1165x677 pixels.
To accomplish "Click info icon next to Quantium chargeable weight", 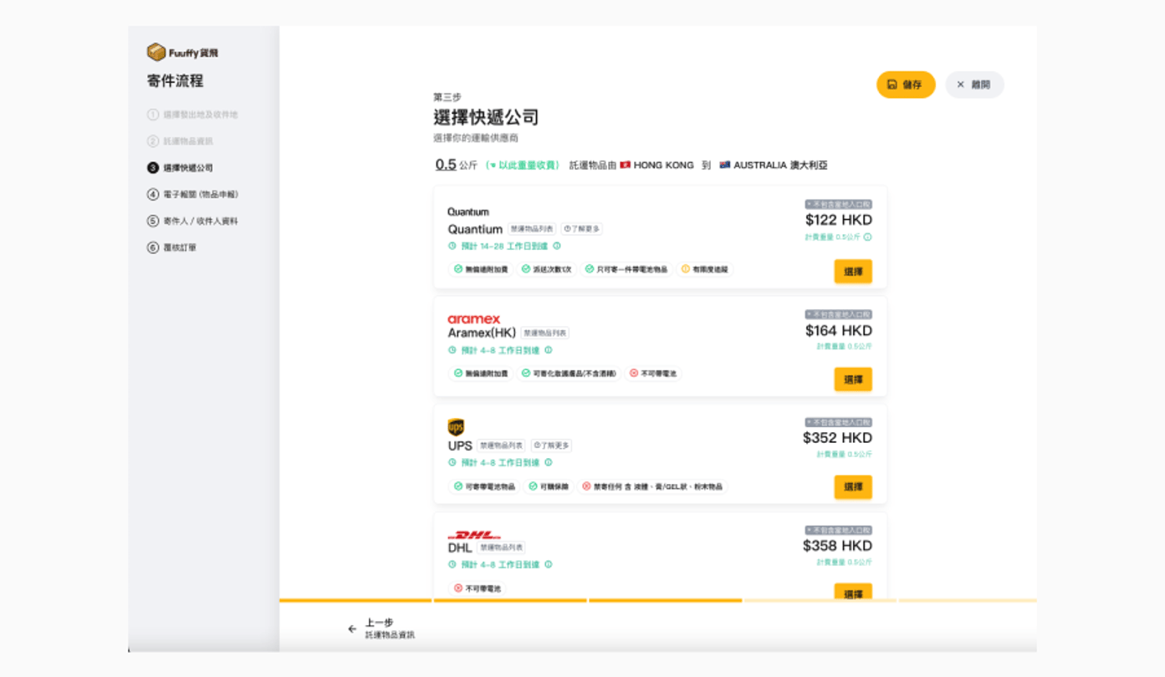I will coord(867,237).
